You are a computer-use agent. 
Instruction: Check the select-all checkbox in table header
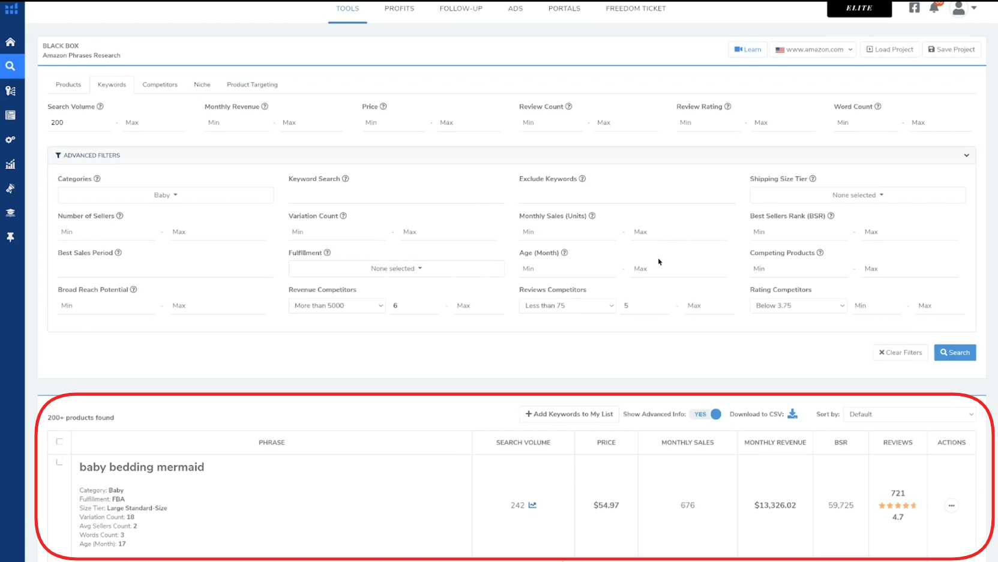tap(59, 441)
